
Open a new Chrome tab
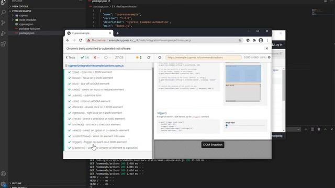coord(117,33)
